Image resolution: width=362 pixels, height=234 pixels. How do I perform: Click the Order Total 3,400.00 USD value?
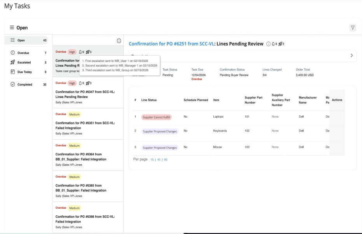(x=305, y=75)
